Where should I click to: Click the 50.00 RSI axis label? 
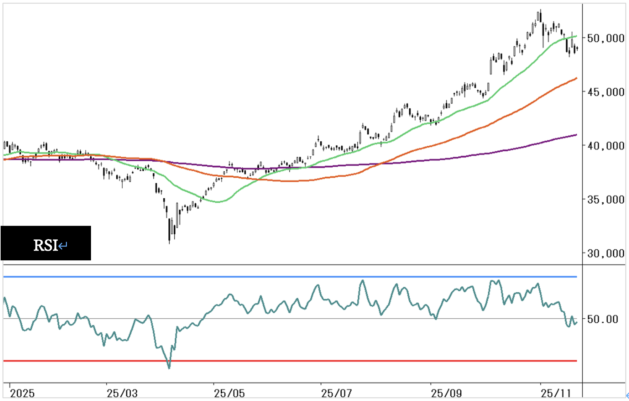click(x=602, y=319)
